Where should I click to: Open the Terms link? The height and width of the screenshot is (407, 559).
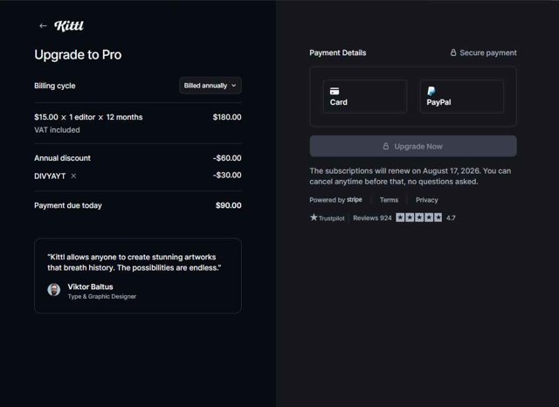pos(389,200)
